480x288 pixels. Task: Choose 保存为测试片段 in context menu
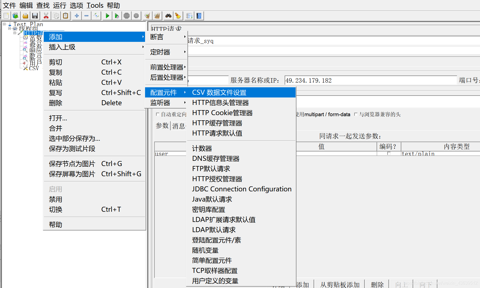click(x=94, y=149)
